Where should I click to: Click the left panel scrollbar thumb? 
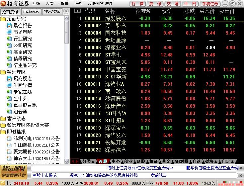point(66,33)
